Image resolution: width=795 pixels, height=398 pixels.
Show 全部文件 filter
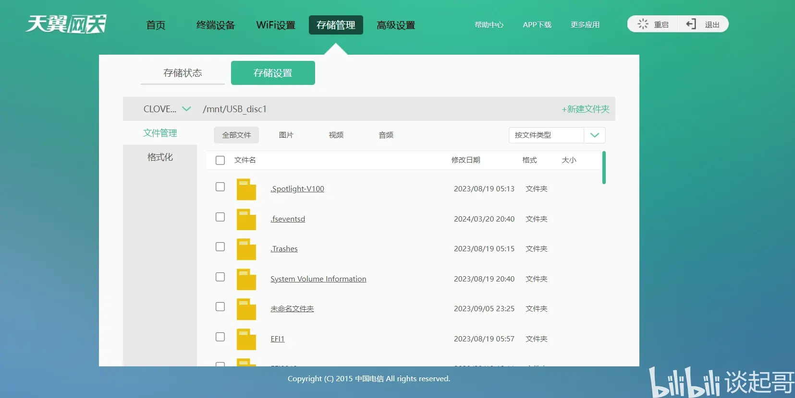(x=236, y=135)
